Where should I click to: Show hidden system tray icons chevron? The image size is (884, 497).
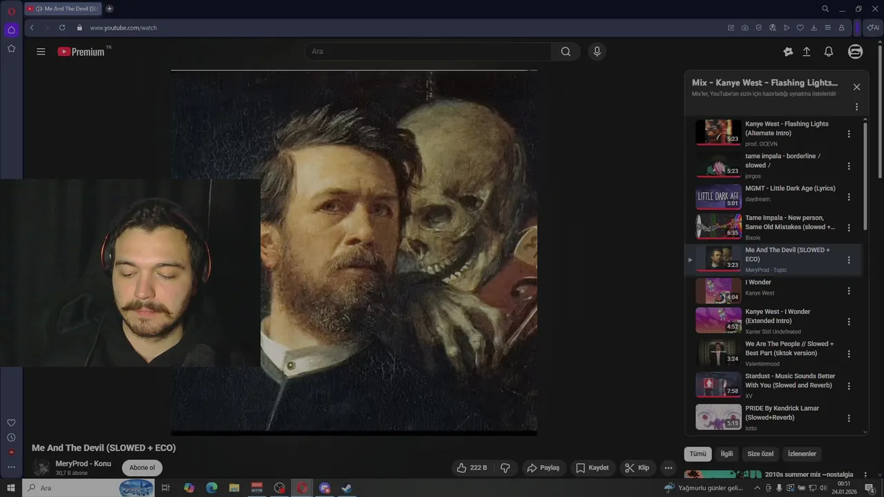pos(757,488)
